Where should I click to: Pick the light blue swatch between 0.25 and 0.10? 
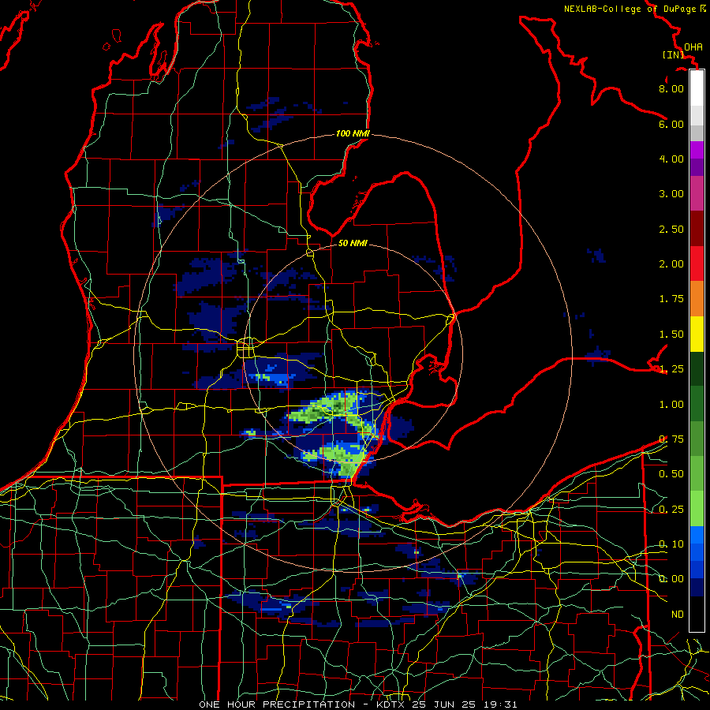pos(697,535)
